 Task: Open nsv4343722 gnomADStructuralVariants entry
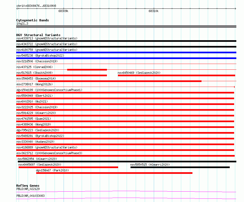pos(47,44)
